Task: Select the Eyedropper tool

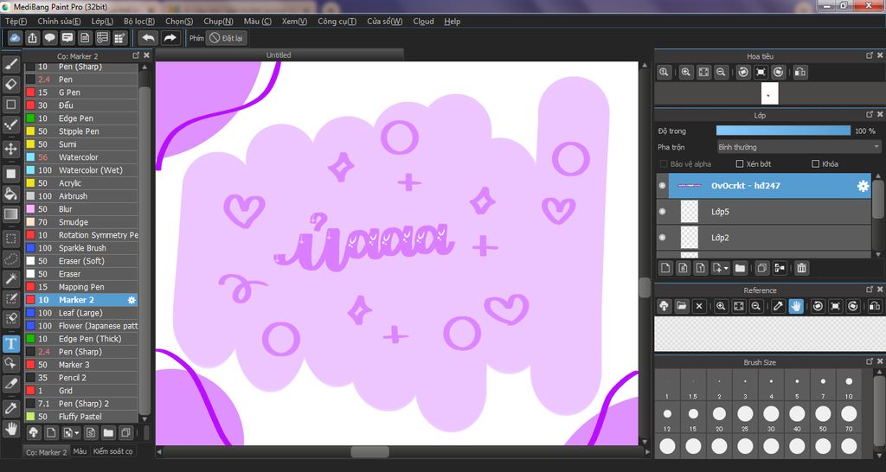Action: pyautogui.click(x=10, y=408)
